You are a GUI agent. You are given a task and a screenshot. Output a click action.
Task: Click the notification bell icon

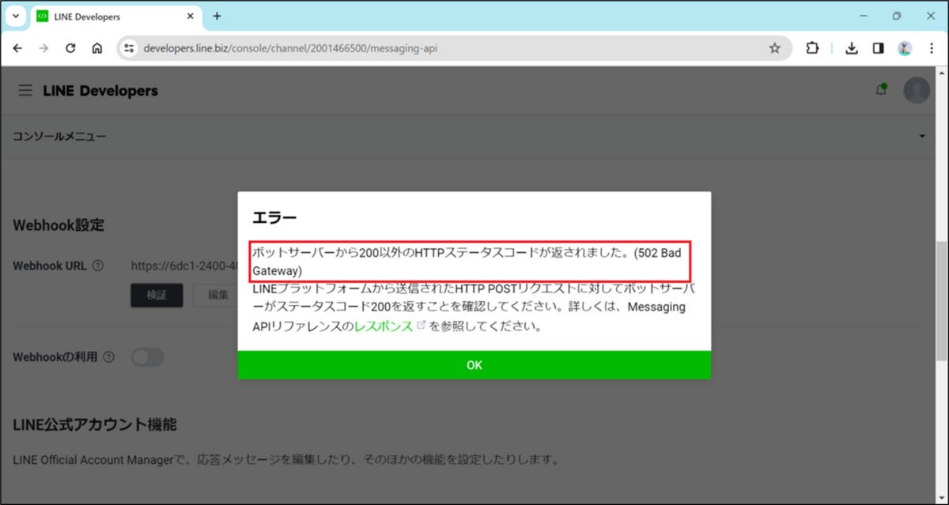881,90
